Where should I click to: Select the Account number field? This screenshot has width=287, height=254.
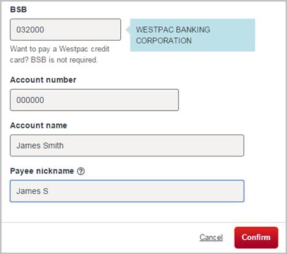click(x=94, y=100)
